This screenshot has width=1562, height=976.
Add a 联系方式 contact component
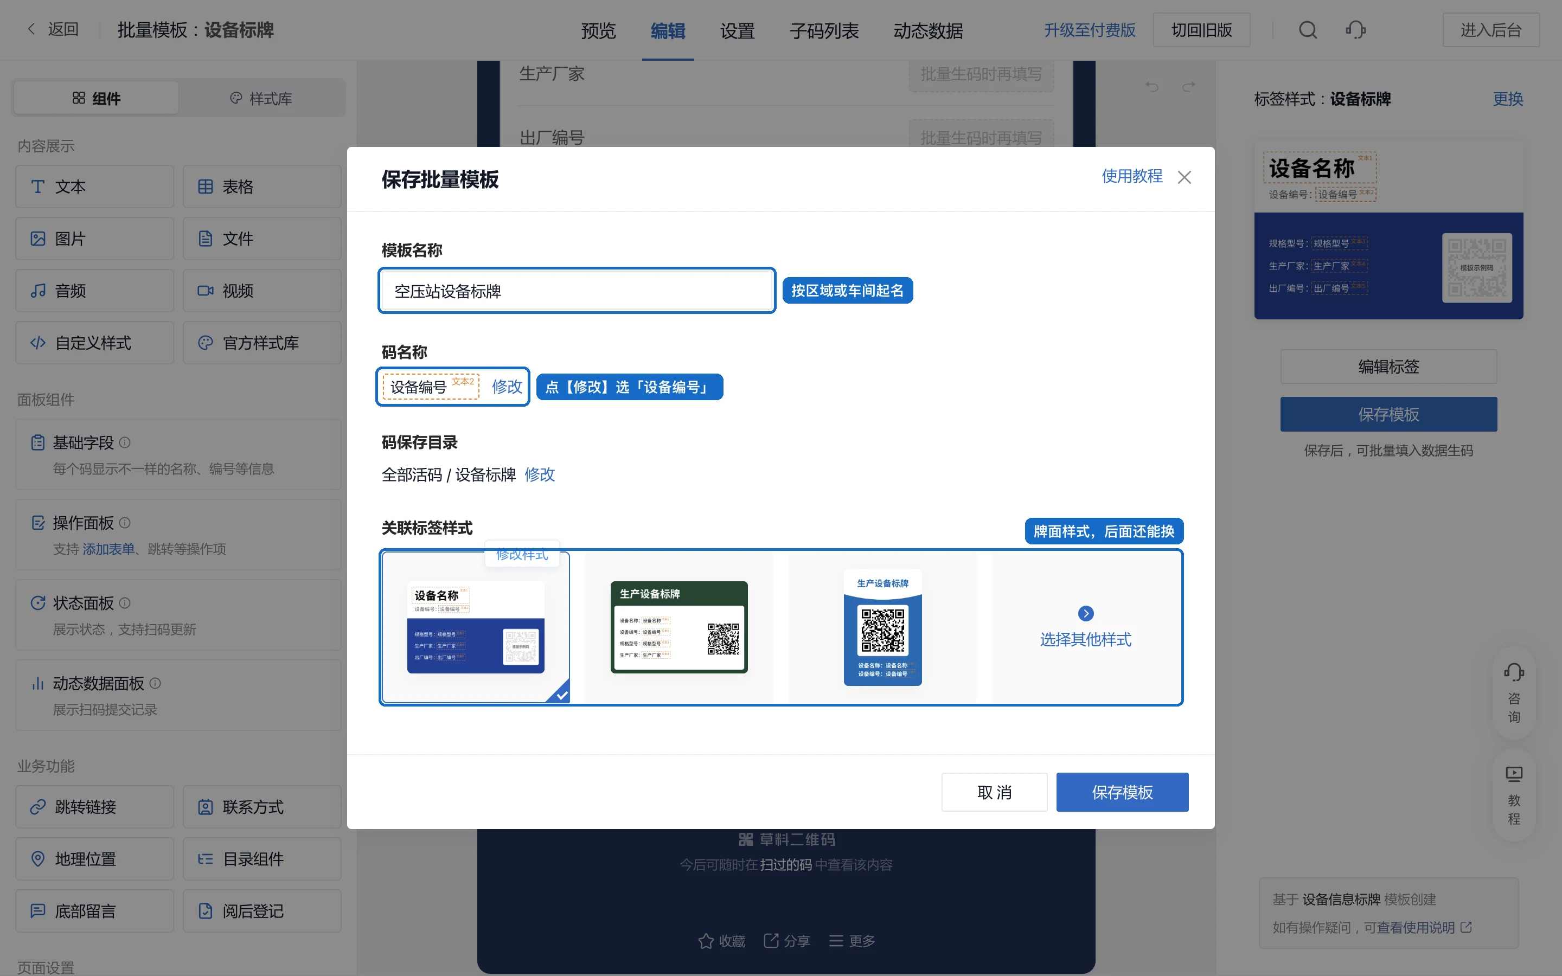262,807
